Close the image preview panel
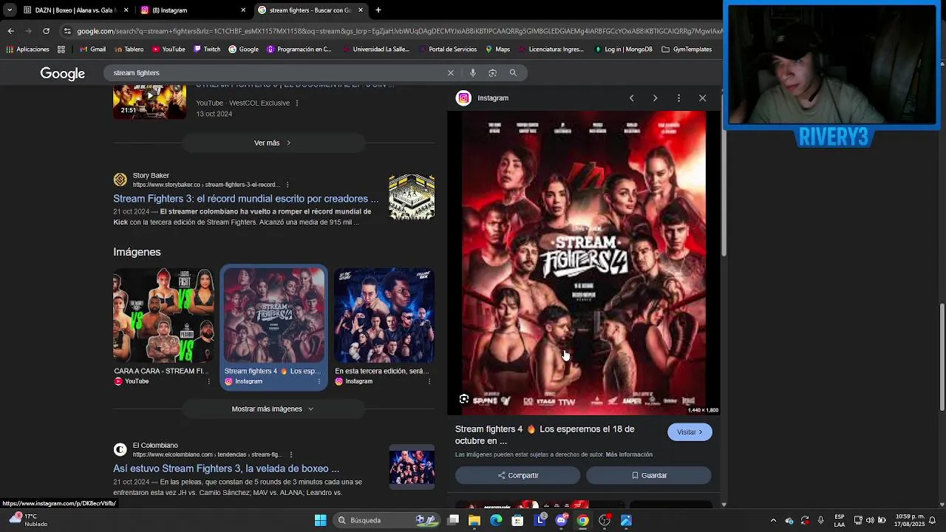Viewport: 946px width, 532px height. click(702, 98)
